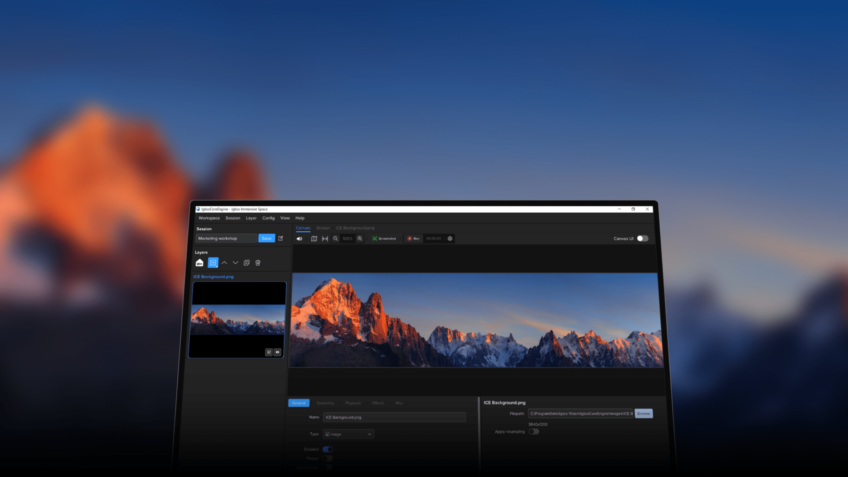Disable the Enabled layer toggle
The image size is (848, 477).
coord(328,449)
